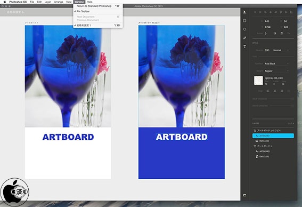Click the Rotate value field 0
Image resolution: width=302 pixels, height=207 pixels.
coord(266,34)
